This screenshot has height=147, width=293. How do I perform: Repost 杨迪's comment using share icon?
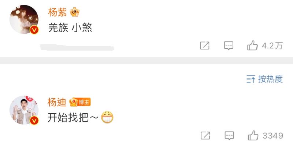click(205, 135)
